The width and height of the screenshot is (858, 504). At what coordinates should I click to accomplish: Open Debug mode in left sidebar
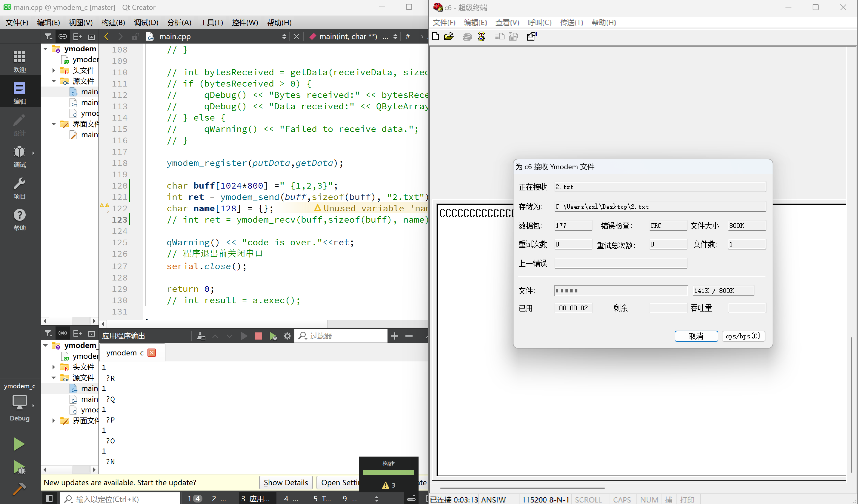pyautogui.click(x=19, y=156)
